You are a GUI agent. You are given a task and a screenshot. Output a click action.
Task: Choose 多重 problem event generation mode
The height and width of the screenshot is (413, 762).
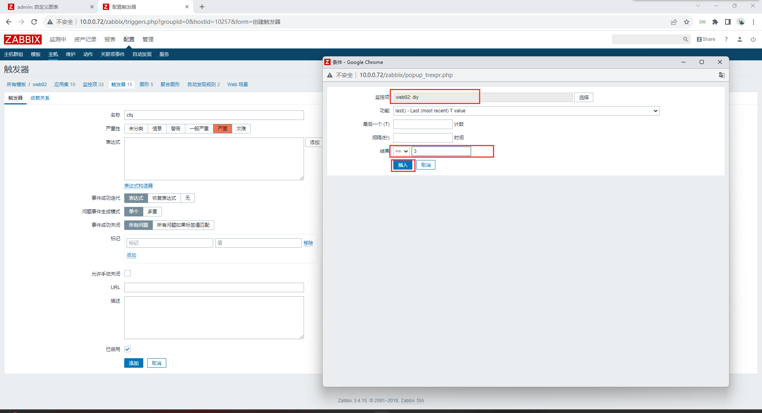pos(152,212)
